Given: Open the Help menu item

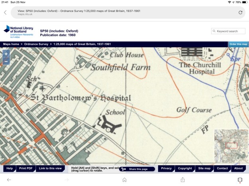Looking at the screenshot, I should coord(10,169).
